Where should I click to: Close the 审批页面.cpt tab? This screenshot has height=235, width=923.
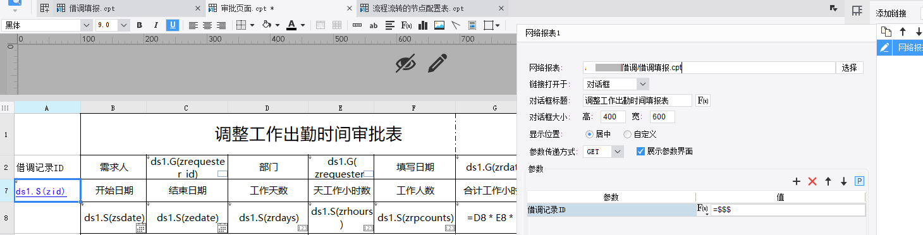(349, 9)
